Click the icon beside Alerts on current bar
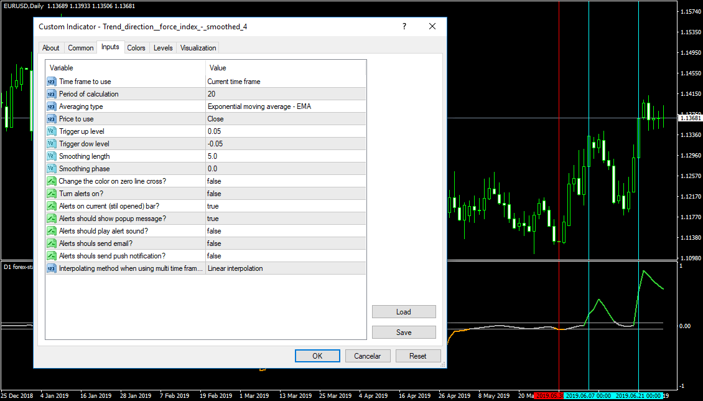The width and height of the screenshot is (703, 401). 51,206
